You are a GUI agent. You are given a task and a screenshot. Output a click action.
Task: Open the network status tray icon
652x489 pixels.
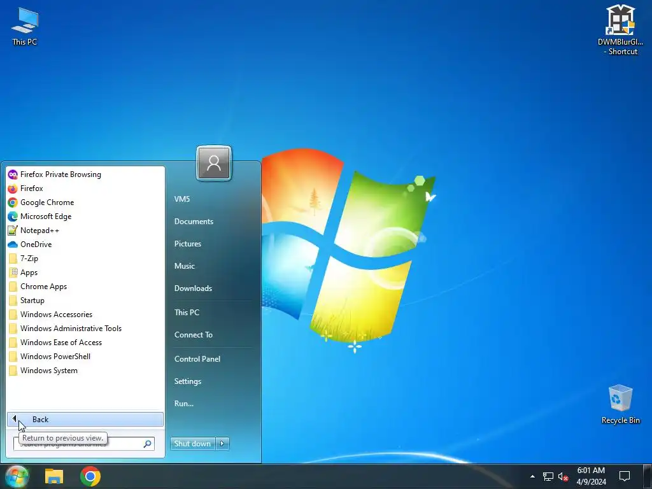[x=548, y=476]
